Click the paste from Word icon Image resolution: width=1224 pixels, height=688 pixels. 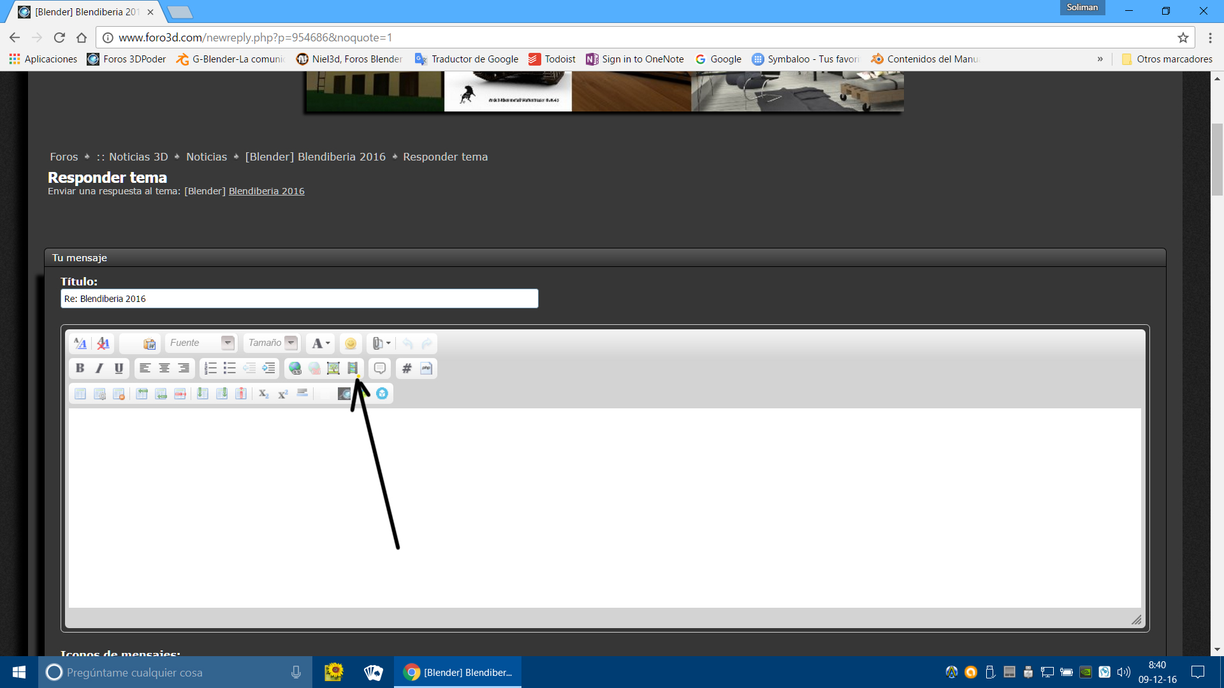click(150, 343)
